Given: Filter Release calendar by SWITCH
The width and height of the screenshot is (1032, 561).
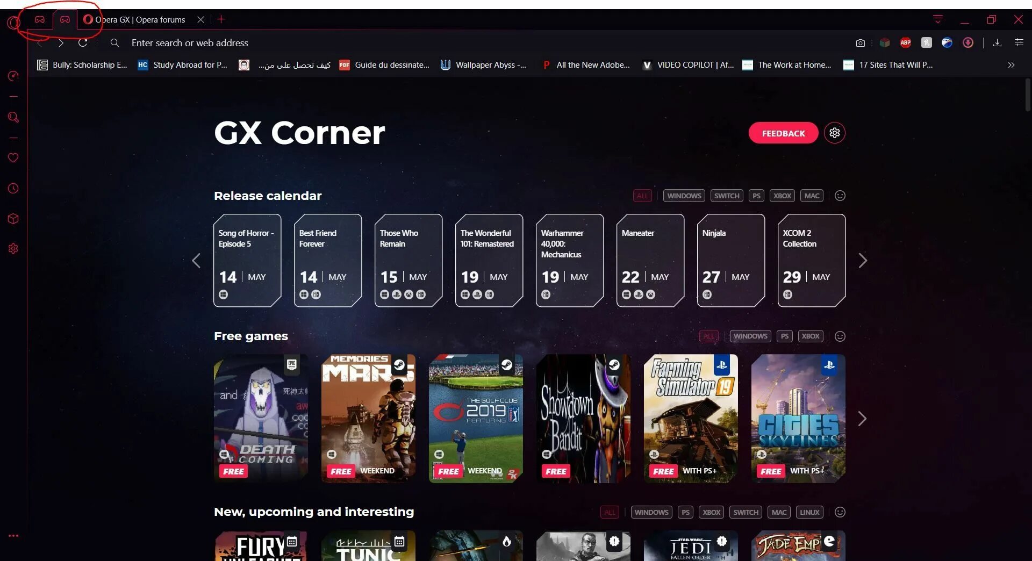Looking at the screenshot, I should (727, 196).
